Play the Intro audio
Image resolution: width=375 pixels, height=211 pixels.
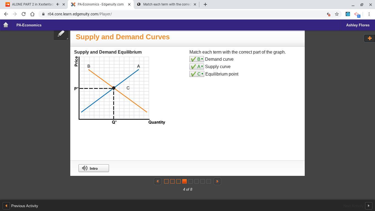tap(94, 168)
